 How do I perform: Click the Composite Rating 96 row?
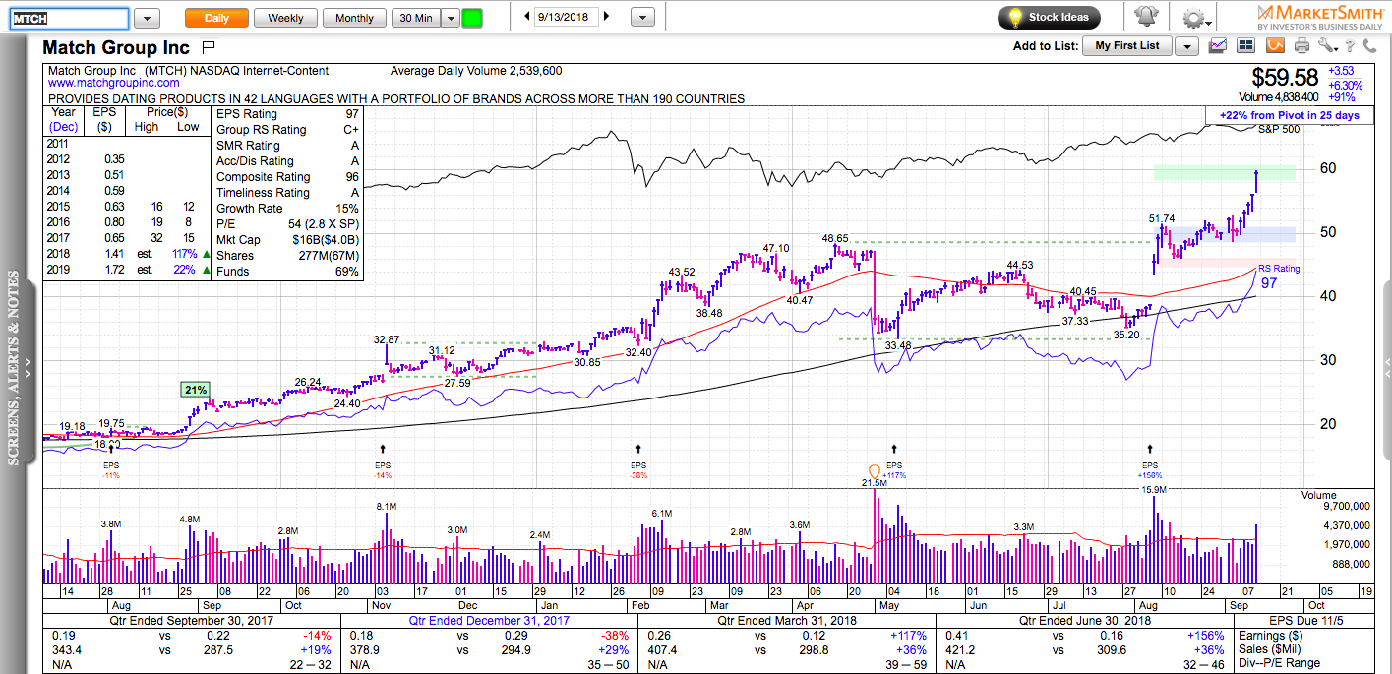tap(287, 176)
